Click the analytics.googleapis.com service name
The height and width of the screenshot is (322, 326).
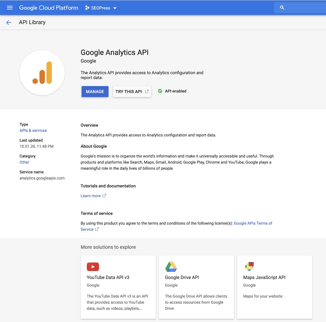tap(42, 178)
